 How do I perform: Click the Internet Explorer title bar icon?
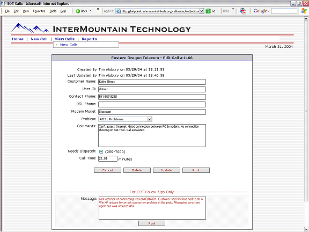[3, 3]
